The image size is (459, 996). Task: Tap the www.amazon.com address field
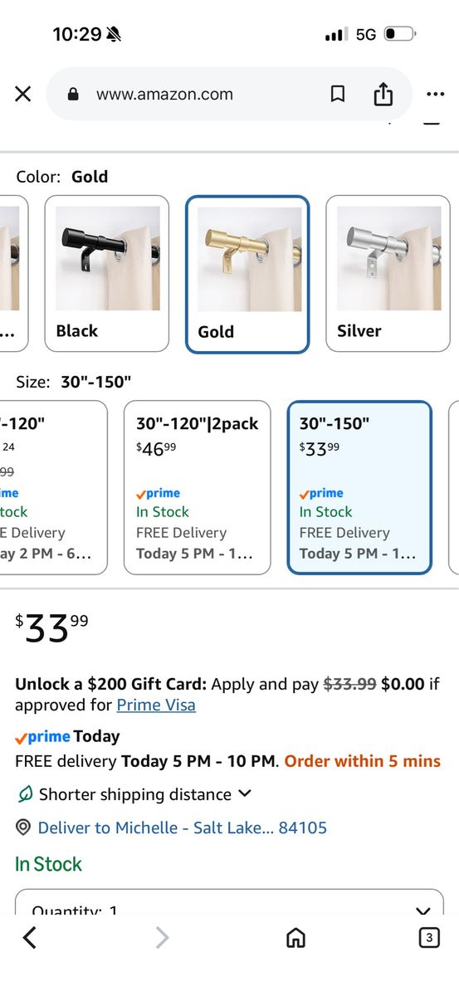[x=164, y=95]
